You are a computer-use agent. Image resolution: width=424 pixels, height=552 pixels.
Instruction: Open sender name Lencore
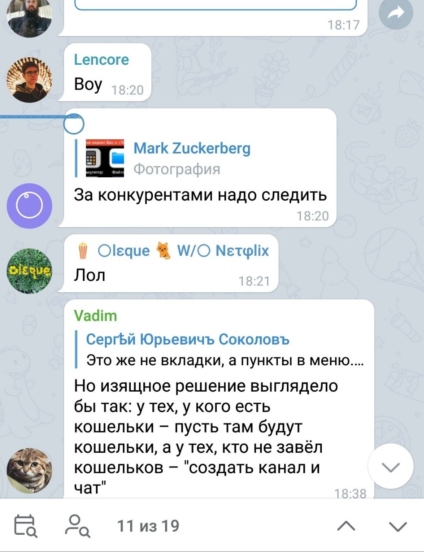coord(101,60)
